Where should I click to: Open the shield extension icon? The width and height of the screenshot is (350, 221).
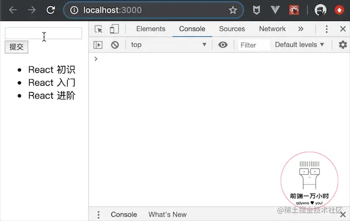(x=257, y=10)
